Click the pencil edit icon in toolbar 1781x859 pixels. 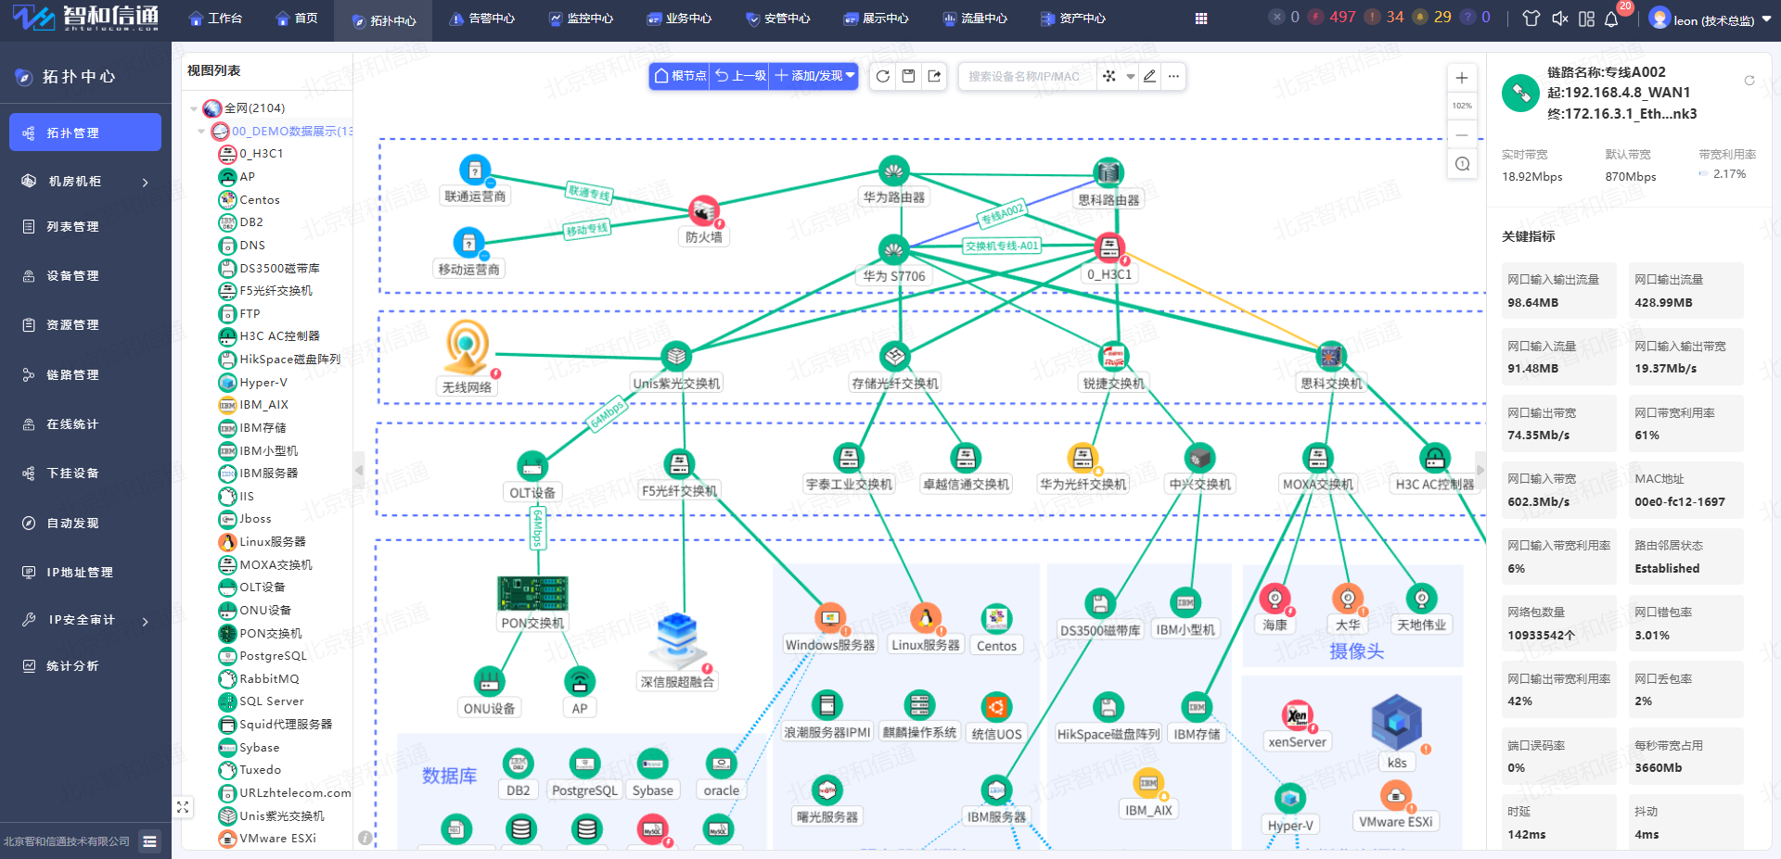tap(1150, 76)
